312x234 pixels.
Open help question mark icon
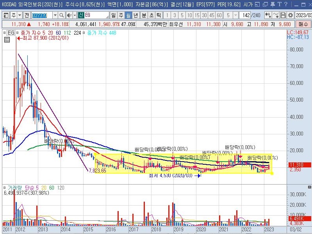click(x=286, y=4)
